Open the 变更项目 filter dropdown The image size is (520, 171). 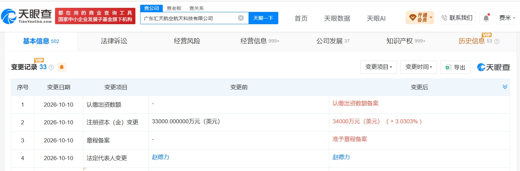pos(378,67)
